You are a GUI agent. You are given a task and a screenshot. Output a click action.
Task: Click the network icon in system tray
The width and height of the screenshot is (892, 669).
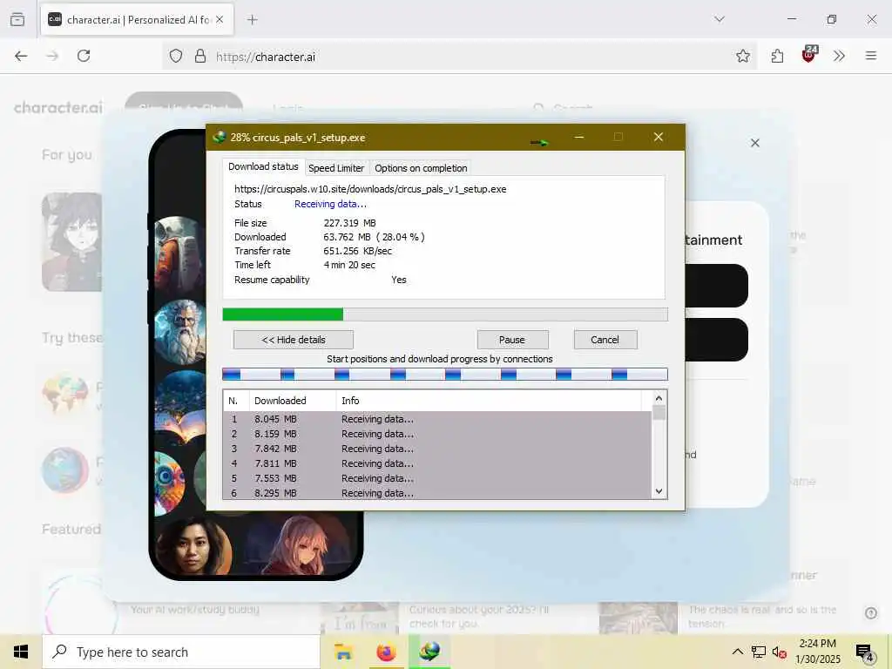759,652
